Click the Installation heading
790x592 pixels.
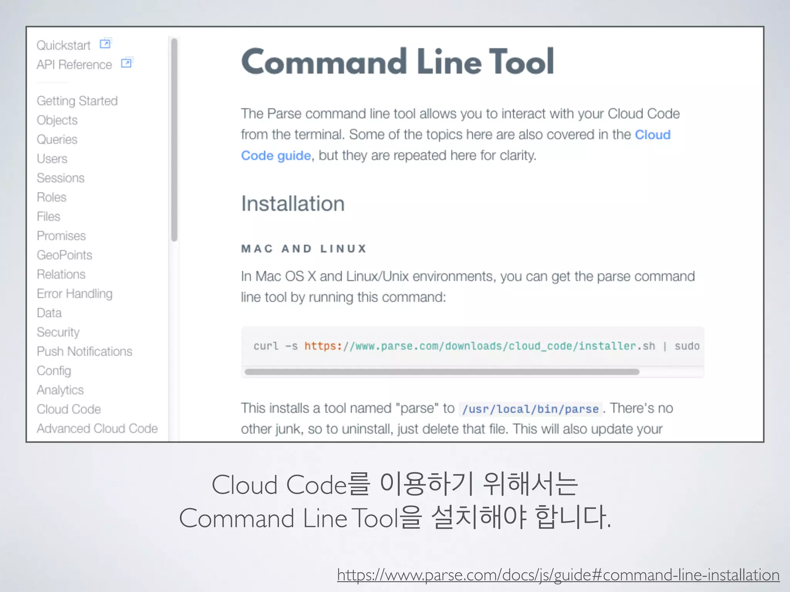(293, 203)
